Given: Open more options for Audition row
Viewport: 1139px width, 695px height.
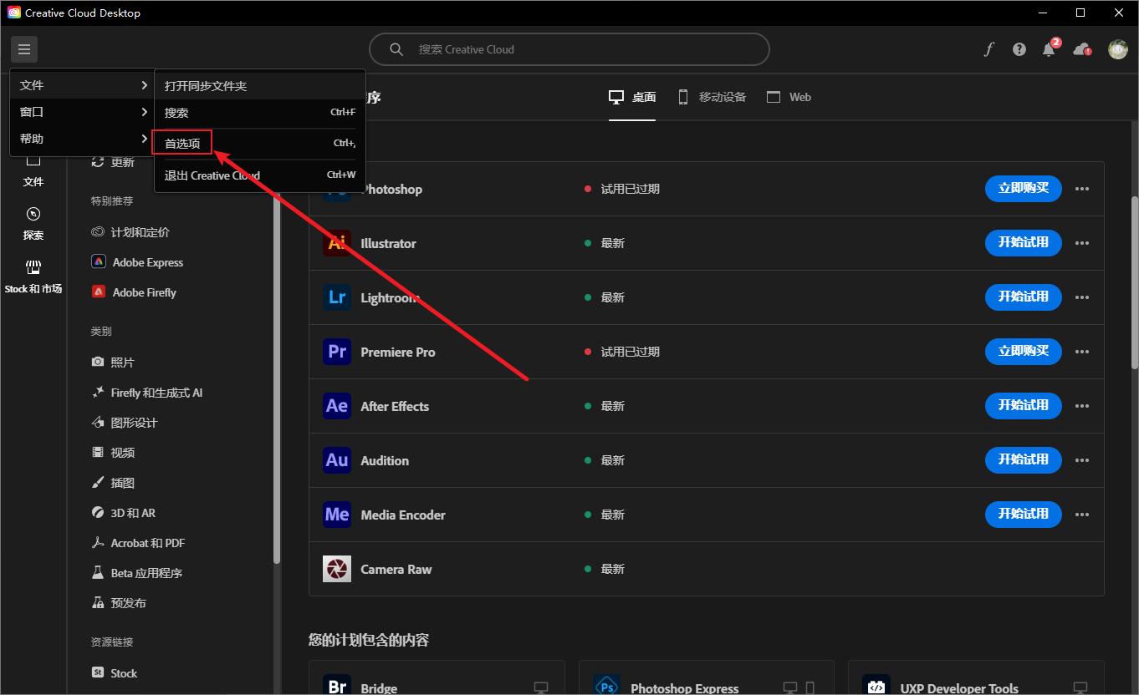Looking at the screenshot, I should coord(1082,460).
